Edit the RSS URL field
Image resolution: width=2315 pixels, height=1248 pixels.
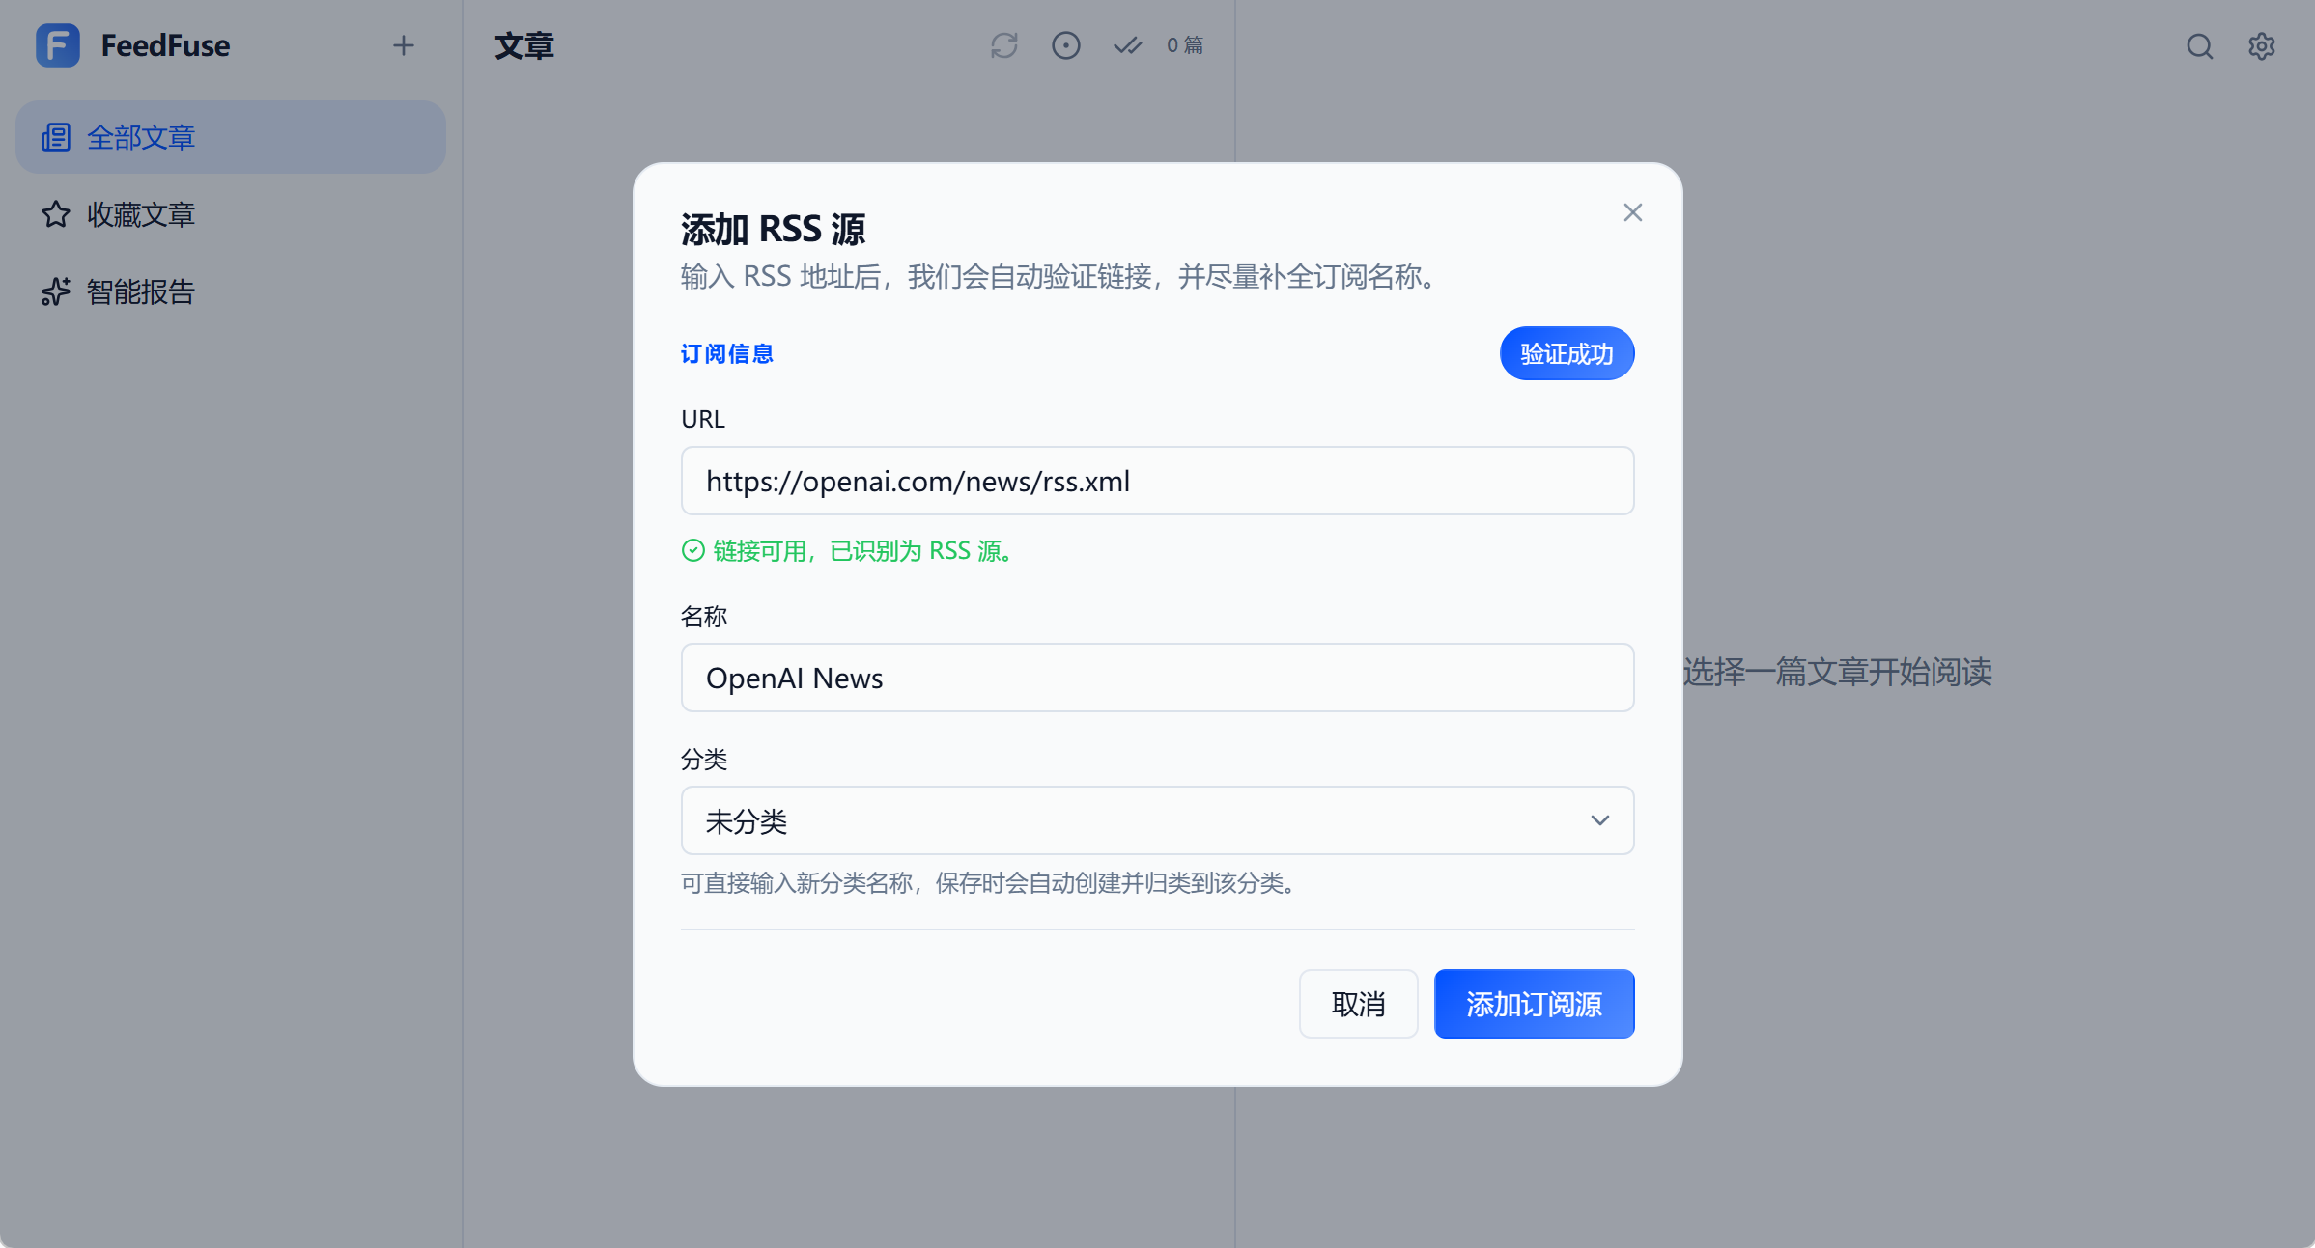tap(1157, 481)
